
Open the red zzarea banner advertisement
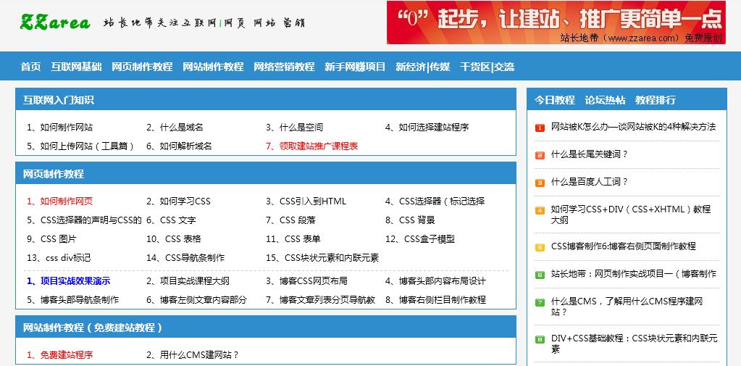click(x=556, y=22)
